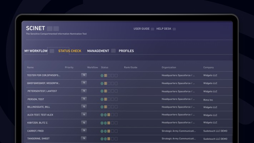
Task: Click the tan status square for PERSON, TEST
Action: coord(105,99)
